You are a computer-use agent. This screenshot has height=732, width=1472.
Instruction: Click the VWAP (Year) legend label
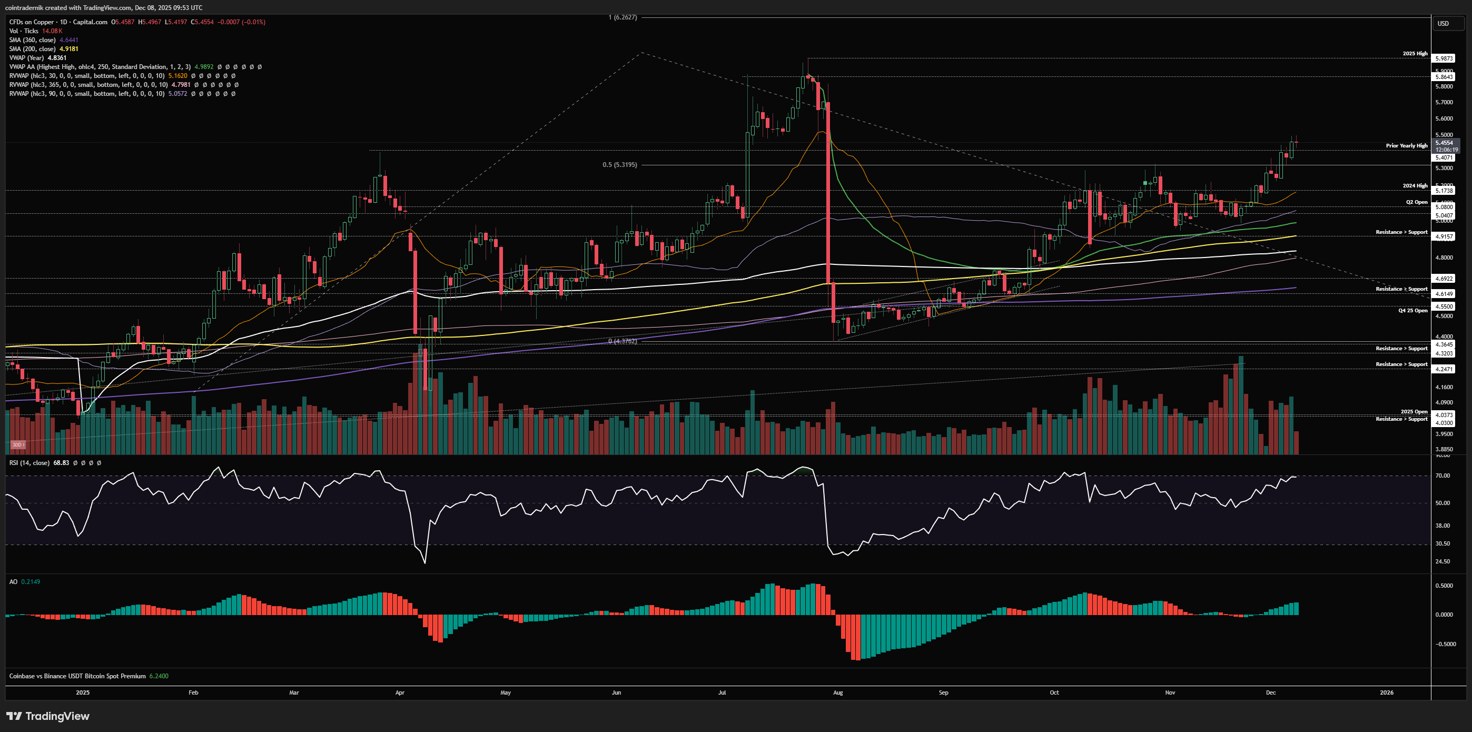pyautogui.click(x=26, y=58)
